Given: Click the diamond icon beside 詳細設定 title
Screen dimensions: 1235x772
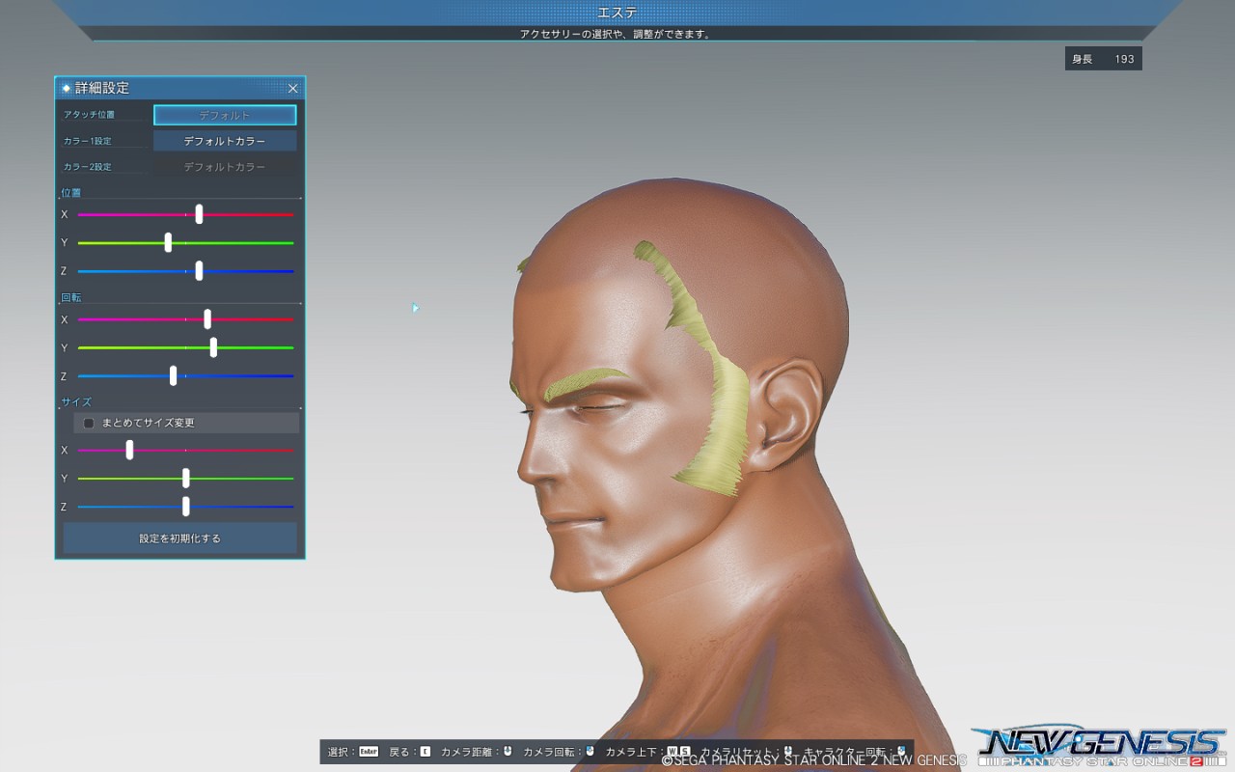Looking at the screenshot, I should point(66,88).
